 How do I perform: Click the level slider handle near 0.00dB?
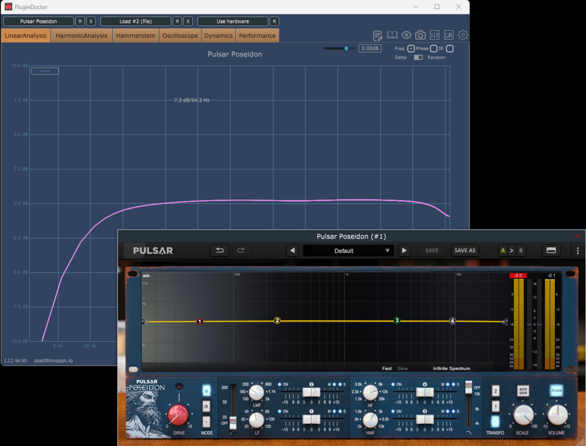(346, 48)
